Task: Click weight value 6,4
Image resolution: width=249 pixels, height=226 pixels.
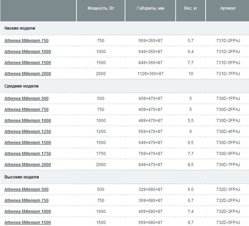Action: (x=190, y=52)
